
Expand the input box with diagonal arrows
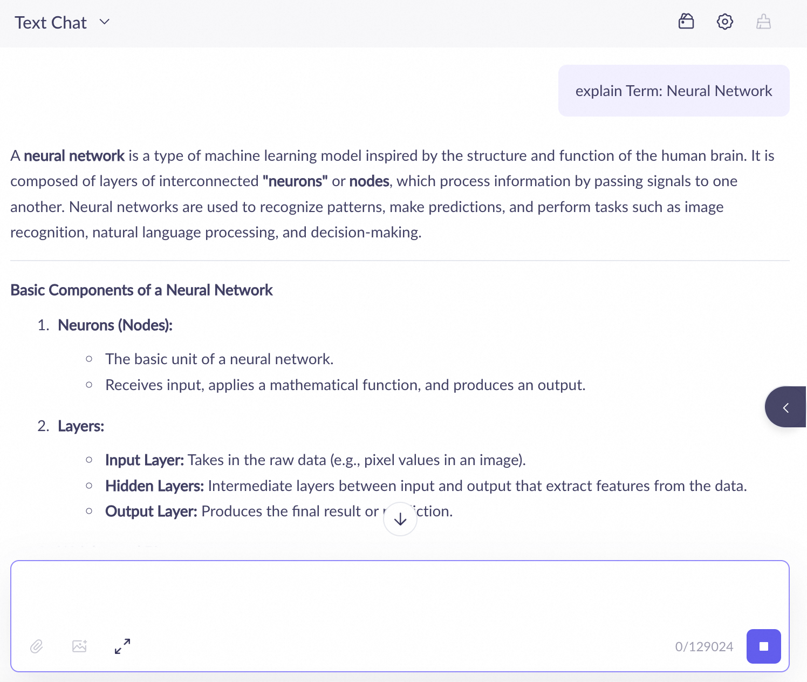(122, 646)
